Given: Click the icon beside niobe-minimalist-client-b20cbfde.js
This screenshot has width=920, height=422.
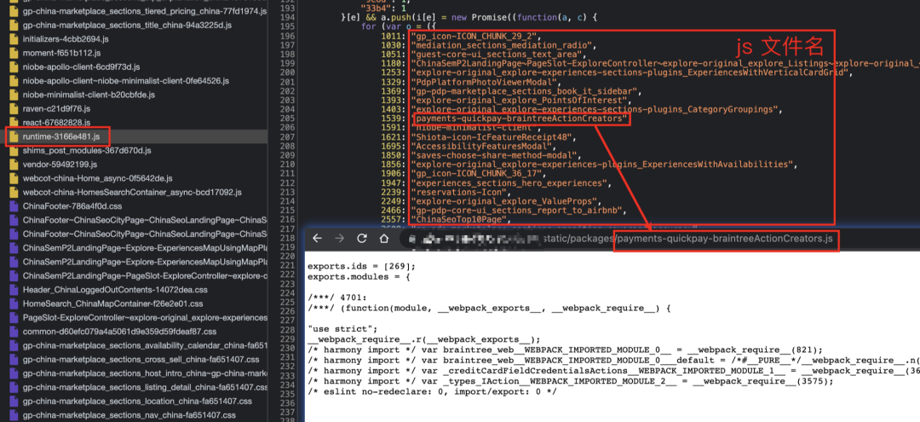Looking at the screenshot, I should [x=14, y=95].
